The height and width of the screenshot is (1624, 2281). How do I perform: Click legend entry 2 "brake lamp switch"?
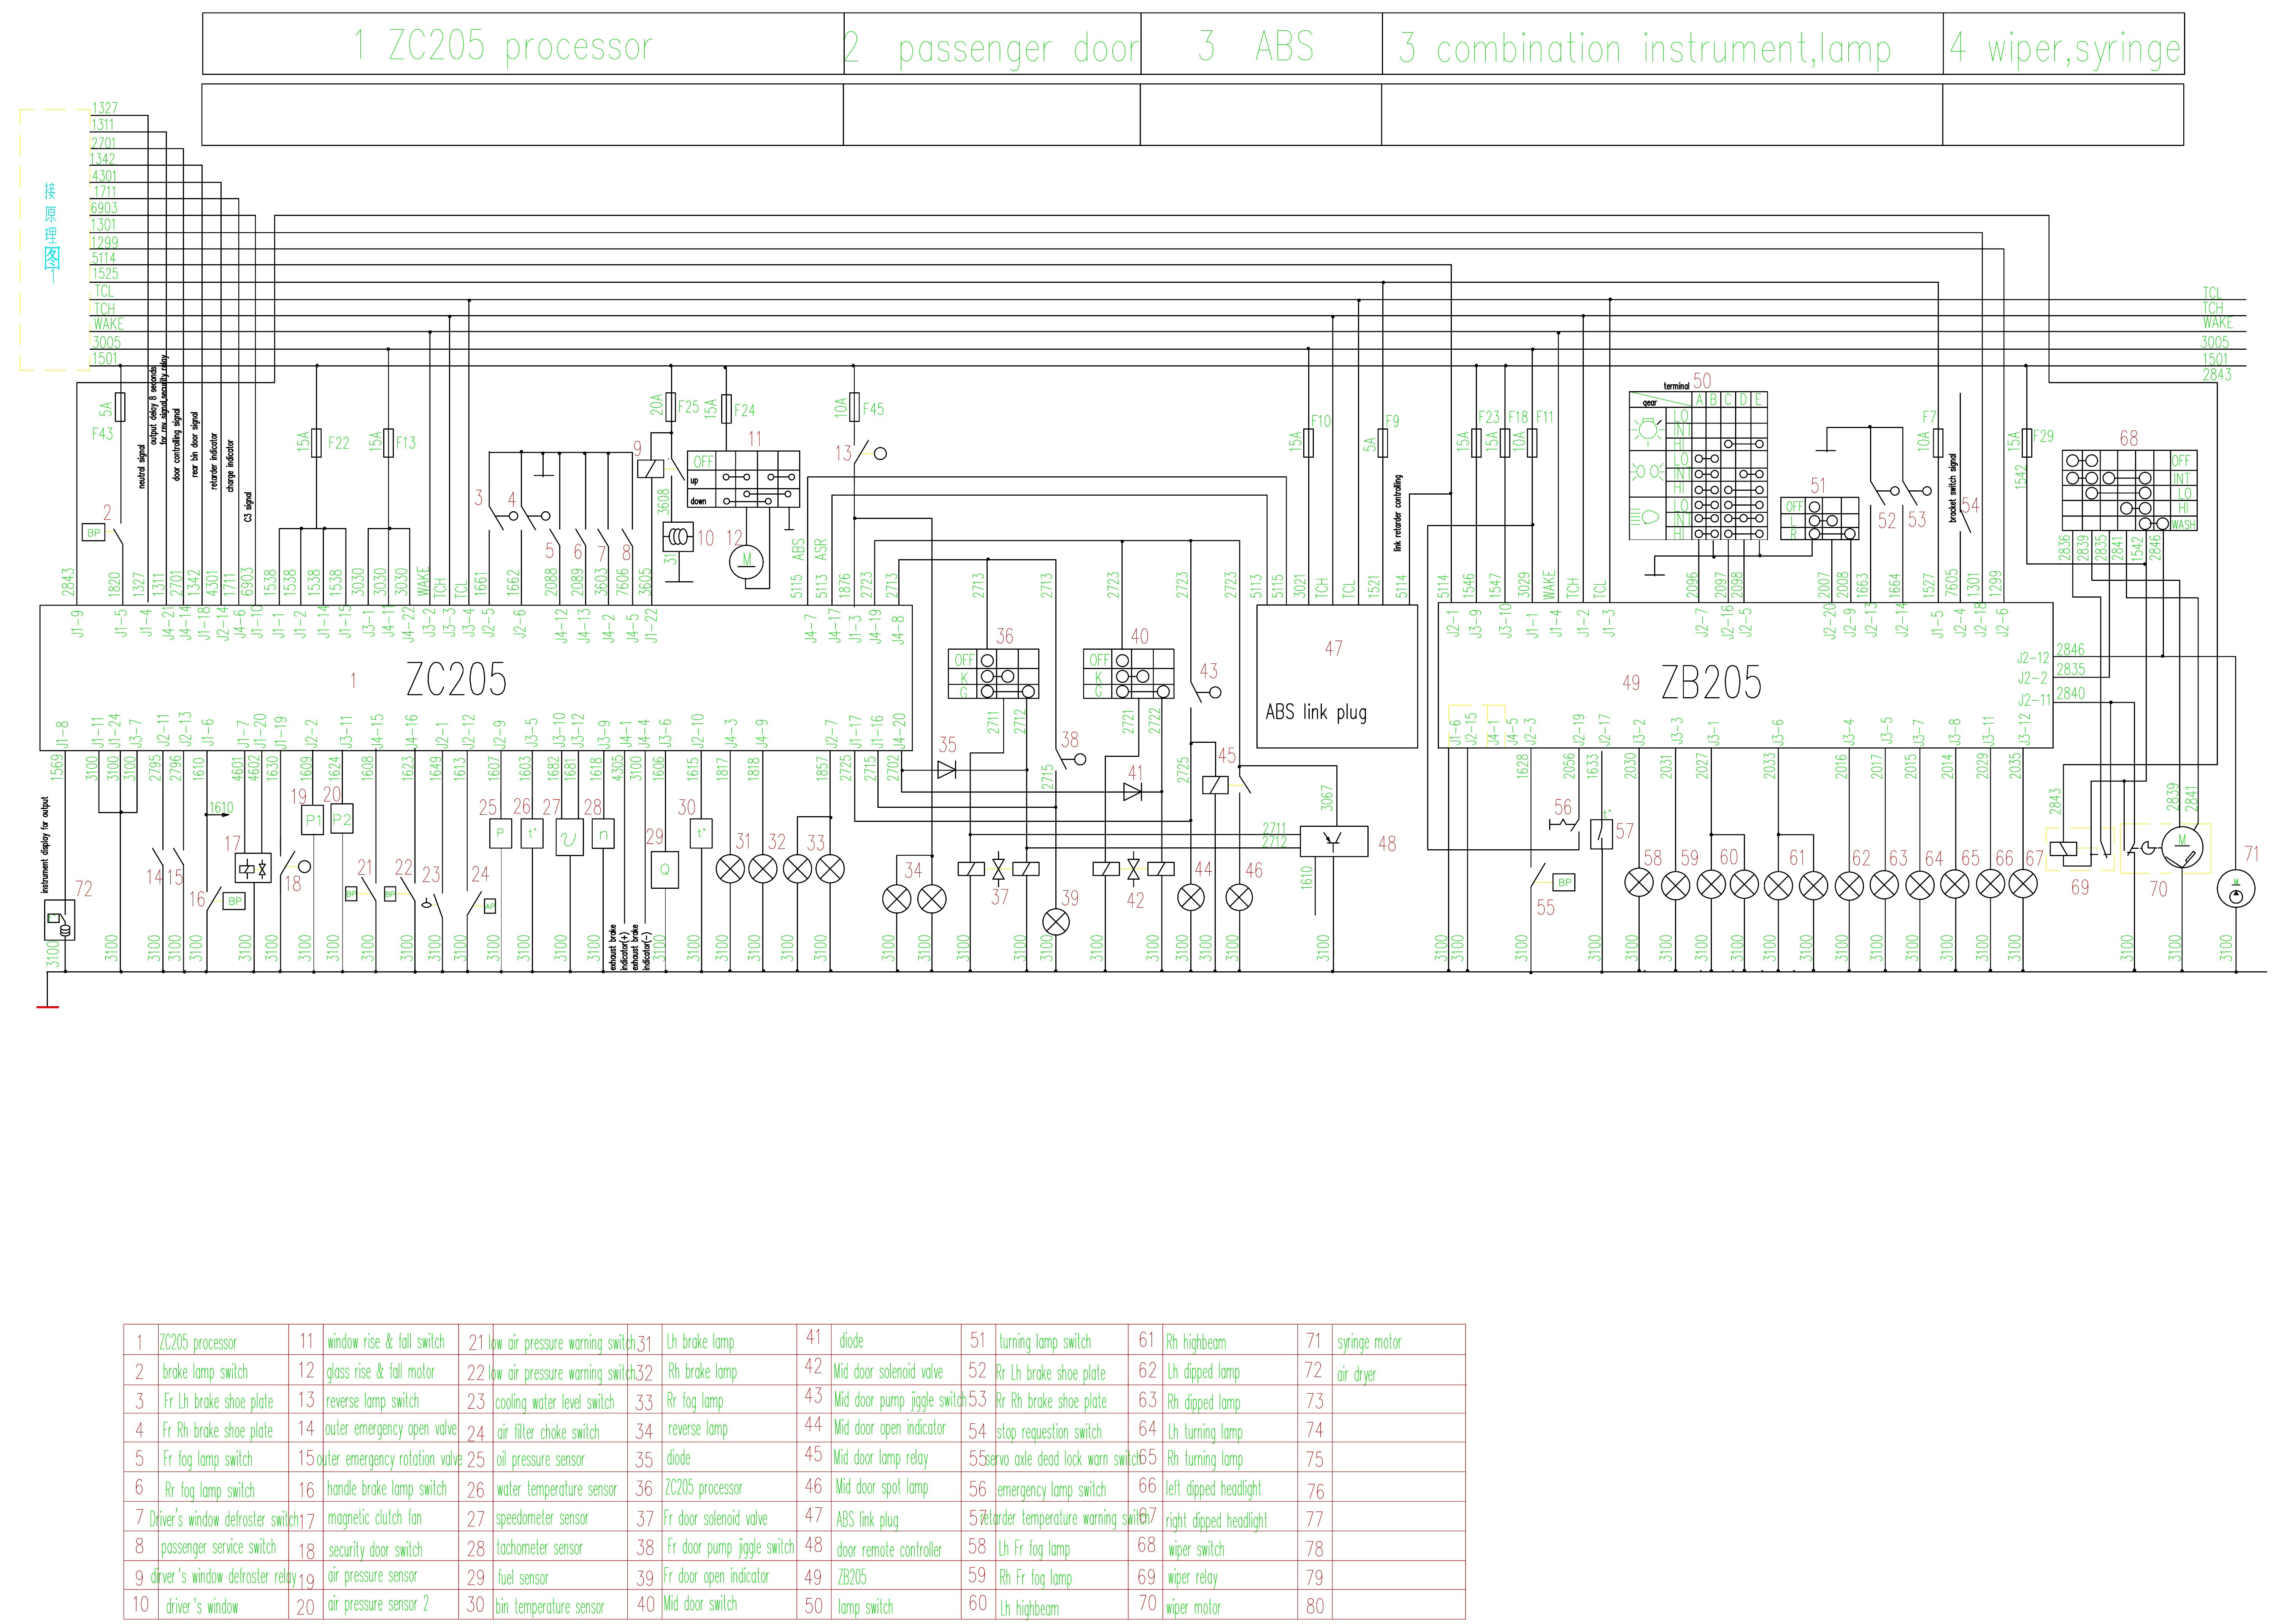(205, 1372)
